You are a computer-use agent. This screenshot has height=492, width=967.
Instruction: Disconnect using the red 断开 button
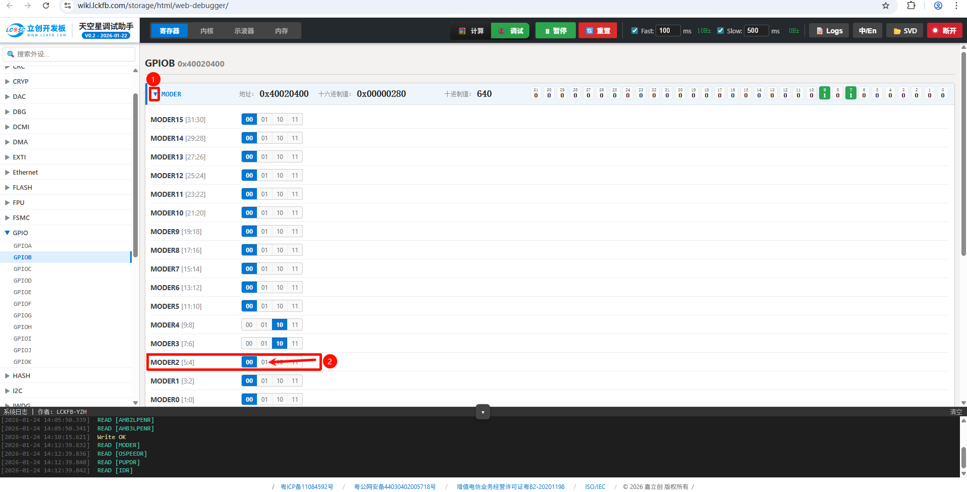(944, 31)
